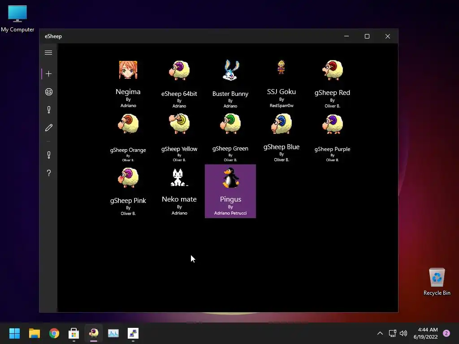Select the Recycle Bin desktop icon
The height and width of the screenshot is (344, 459).
tap(437, 282)
